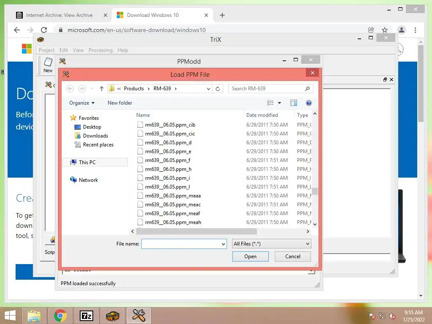Go up one folder level
This screenshot has width=432, height=324.
tap(101, 89)
